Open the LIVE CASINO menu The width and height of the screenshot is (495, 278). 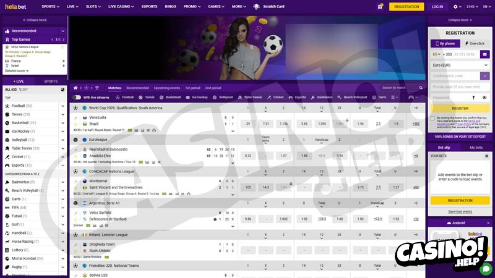point(121,6)
